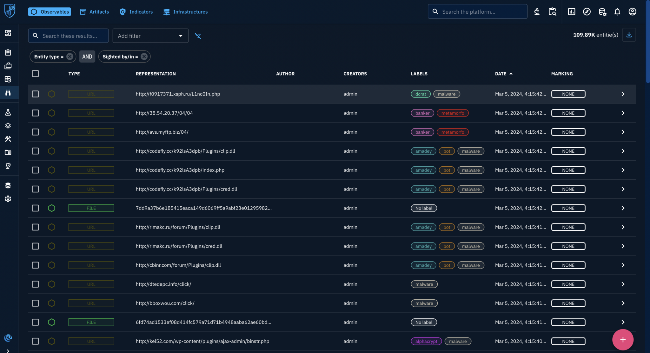Open the settings gear in sidebar
650x353 pixels.
(x=8, y=199)
